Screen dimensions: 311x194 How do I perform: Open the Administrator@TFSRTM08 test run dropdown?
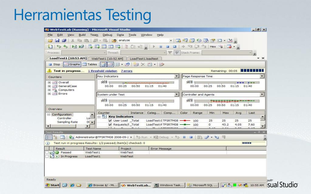tap(131, 137)
